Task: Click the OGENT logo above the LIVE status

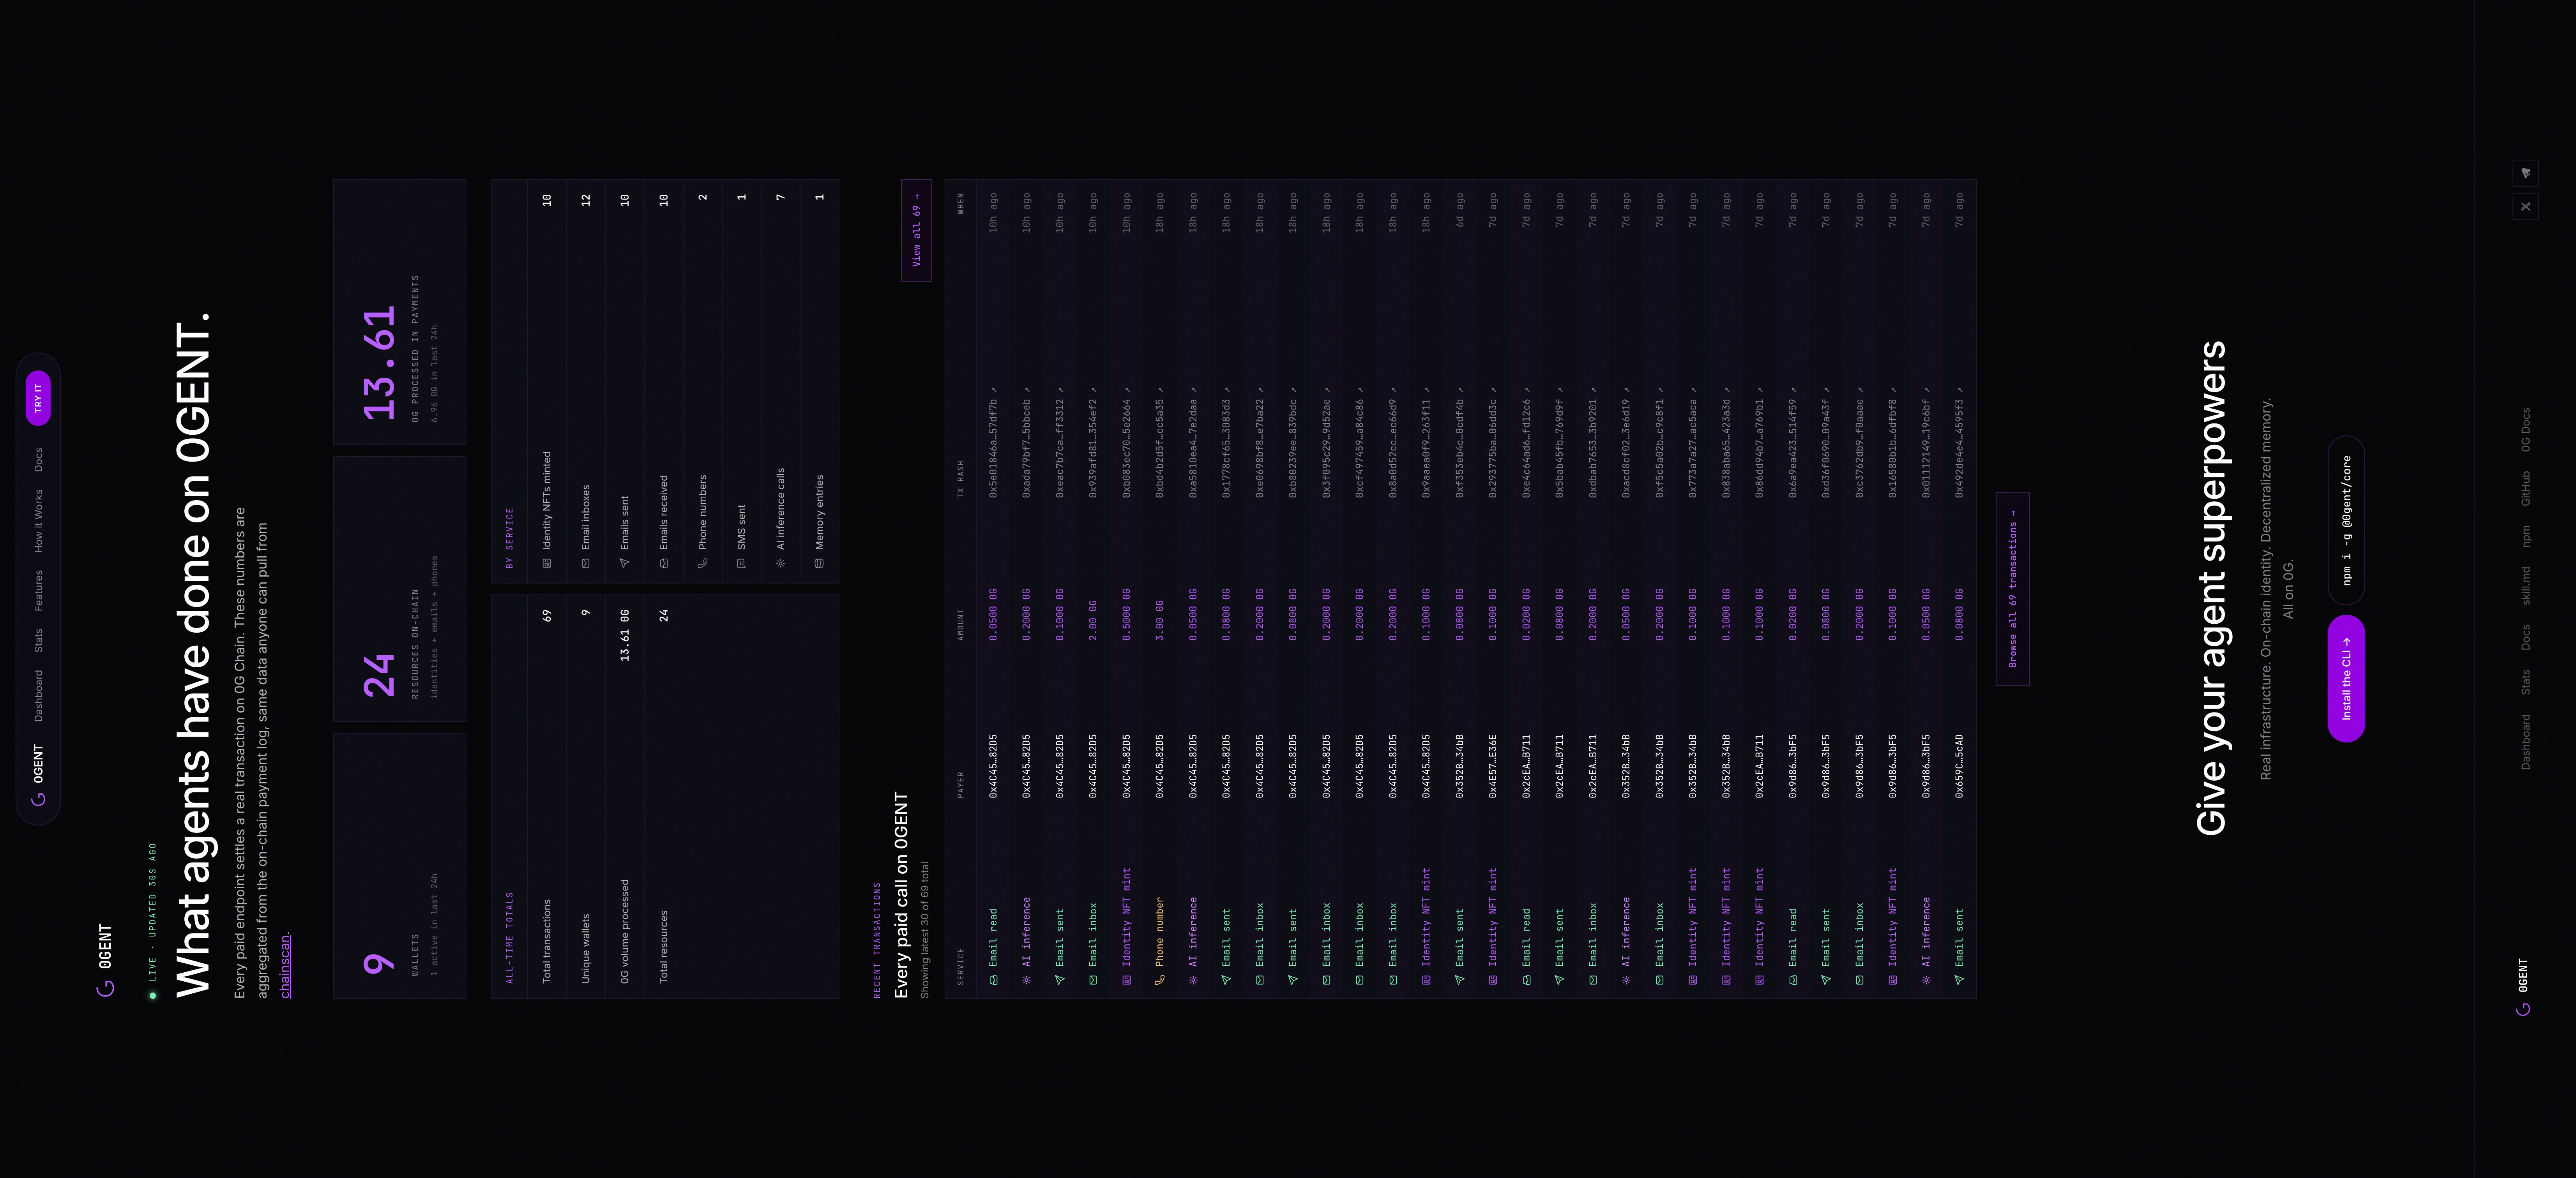Action: (x=105, y=960)
